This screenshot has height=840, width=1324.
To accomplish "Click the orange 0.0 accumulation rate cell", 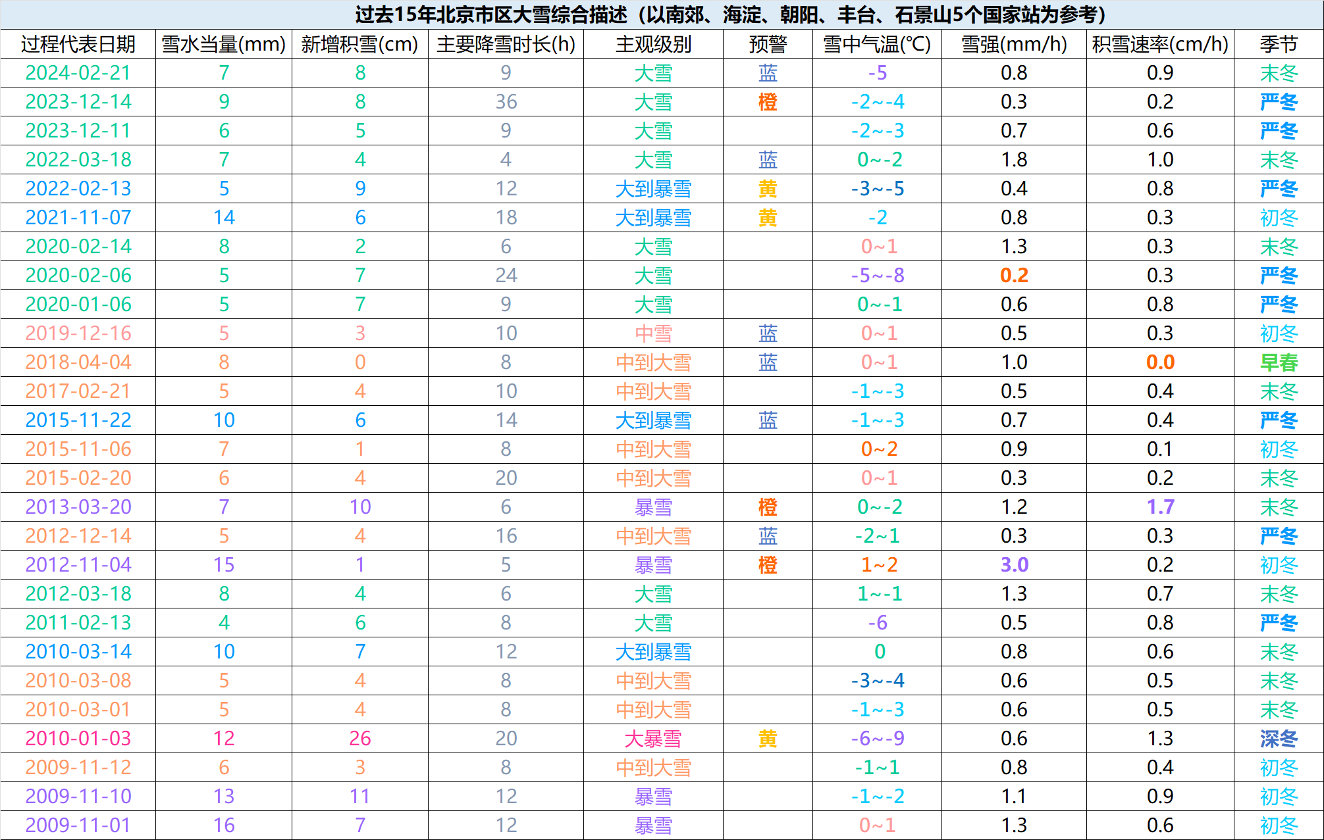I will [x=1160, y=362].
